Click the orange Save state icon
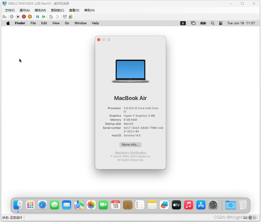This screenshot has width=261, height=222. [x=30, y=17]
